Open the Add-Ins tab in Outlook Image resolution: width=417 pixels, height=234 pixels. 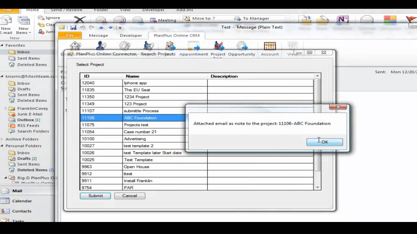tap(184, 10)
